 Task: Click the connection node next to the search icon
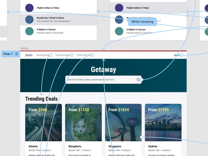click(142, 80)
